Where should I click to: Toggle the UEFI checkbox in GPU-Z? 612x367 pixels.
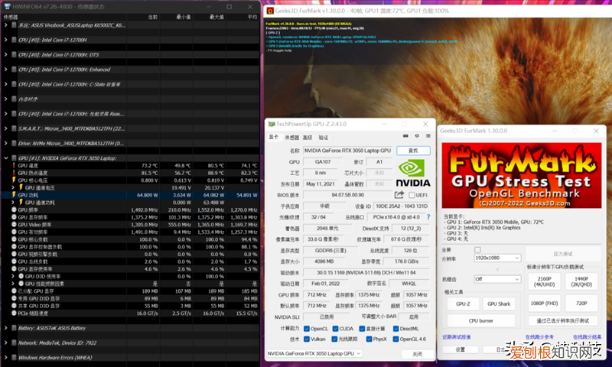[411, 195]
